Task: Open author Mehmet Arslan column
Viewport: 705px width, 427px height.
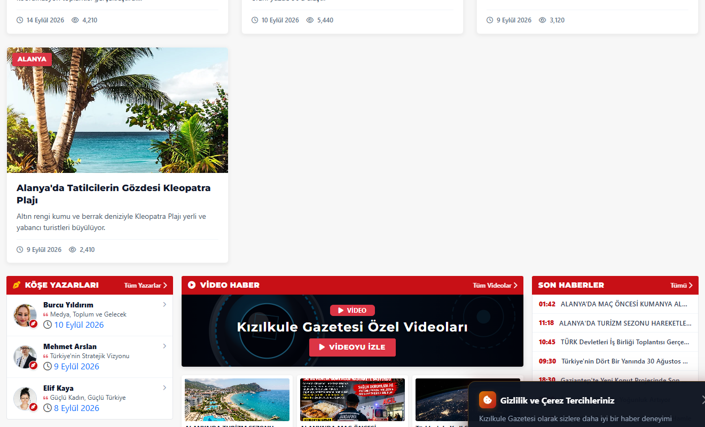Action: [70, 347]
